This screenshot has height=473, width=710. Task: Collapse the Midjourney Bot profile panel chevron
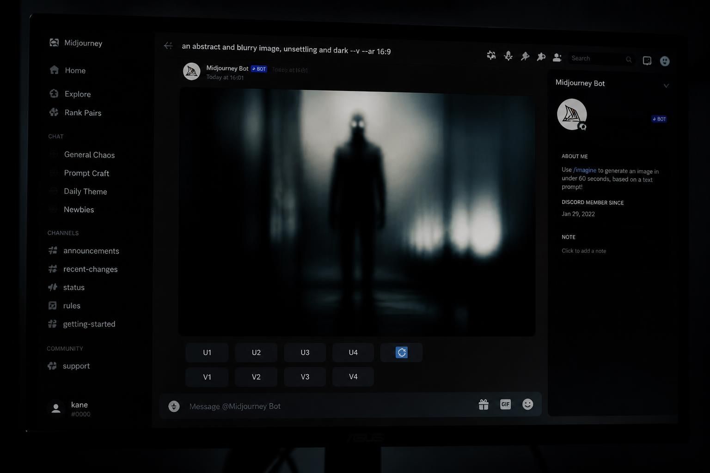click(666, 85)
